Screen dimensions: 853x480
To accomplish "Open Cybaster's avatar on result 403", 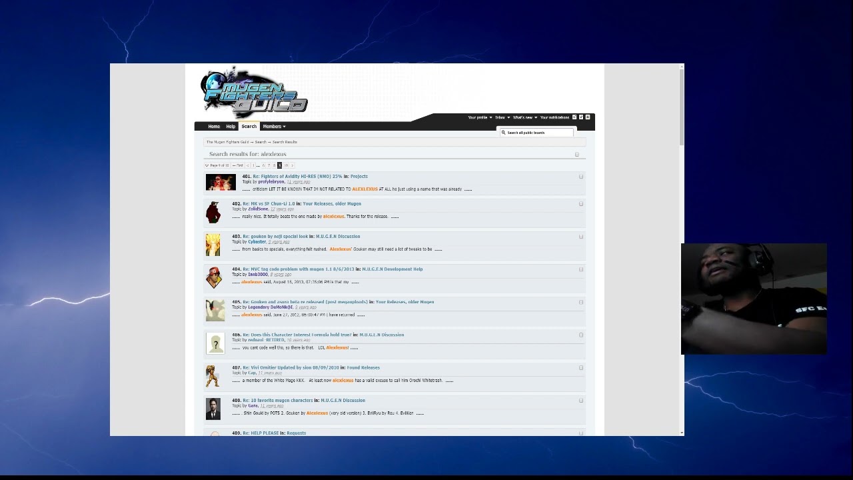I will [213, 245].
